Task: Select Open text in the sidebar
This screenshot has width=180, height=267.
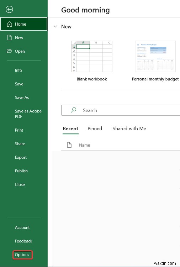Action: pyautogui.click(x=20, y=51)
